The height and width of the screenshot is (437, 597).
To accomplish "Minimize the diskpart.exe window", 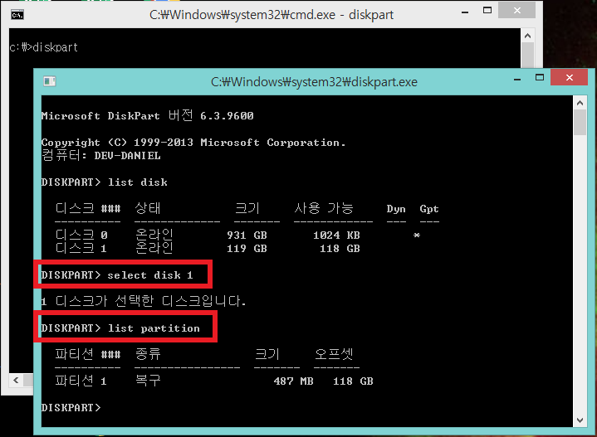I will [517, 79].
